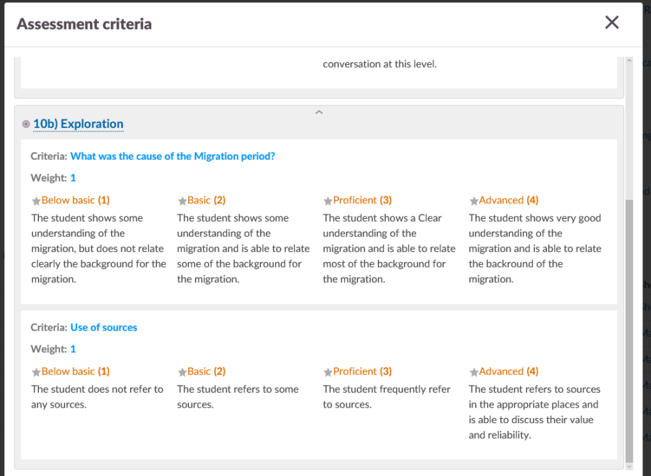Click the scrollbar's down arrow
The image size is (651, 476).
(x=629, y=466)
